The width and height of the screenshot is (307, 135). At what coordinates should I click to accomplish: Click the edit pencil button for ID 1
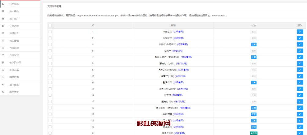pos(300,32)
